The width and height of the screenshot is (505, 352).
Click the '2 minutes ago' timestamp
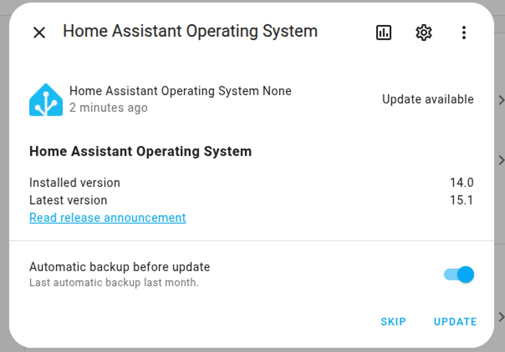[x=108, y=108]
